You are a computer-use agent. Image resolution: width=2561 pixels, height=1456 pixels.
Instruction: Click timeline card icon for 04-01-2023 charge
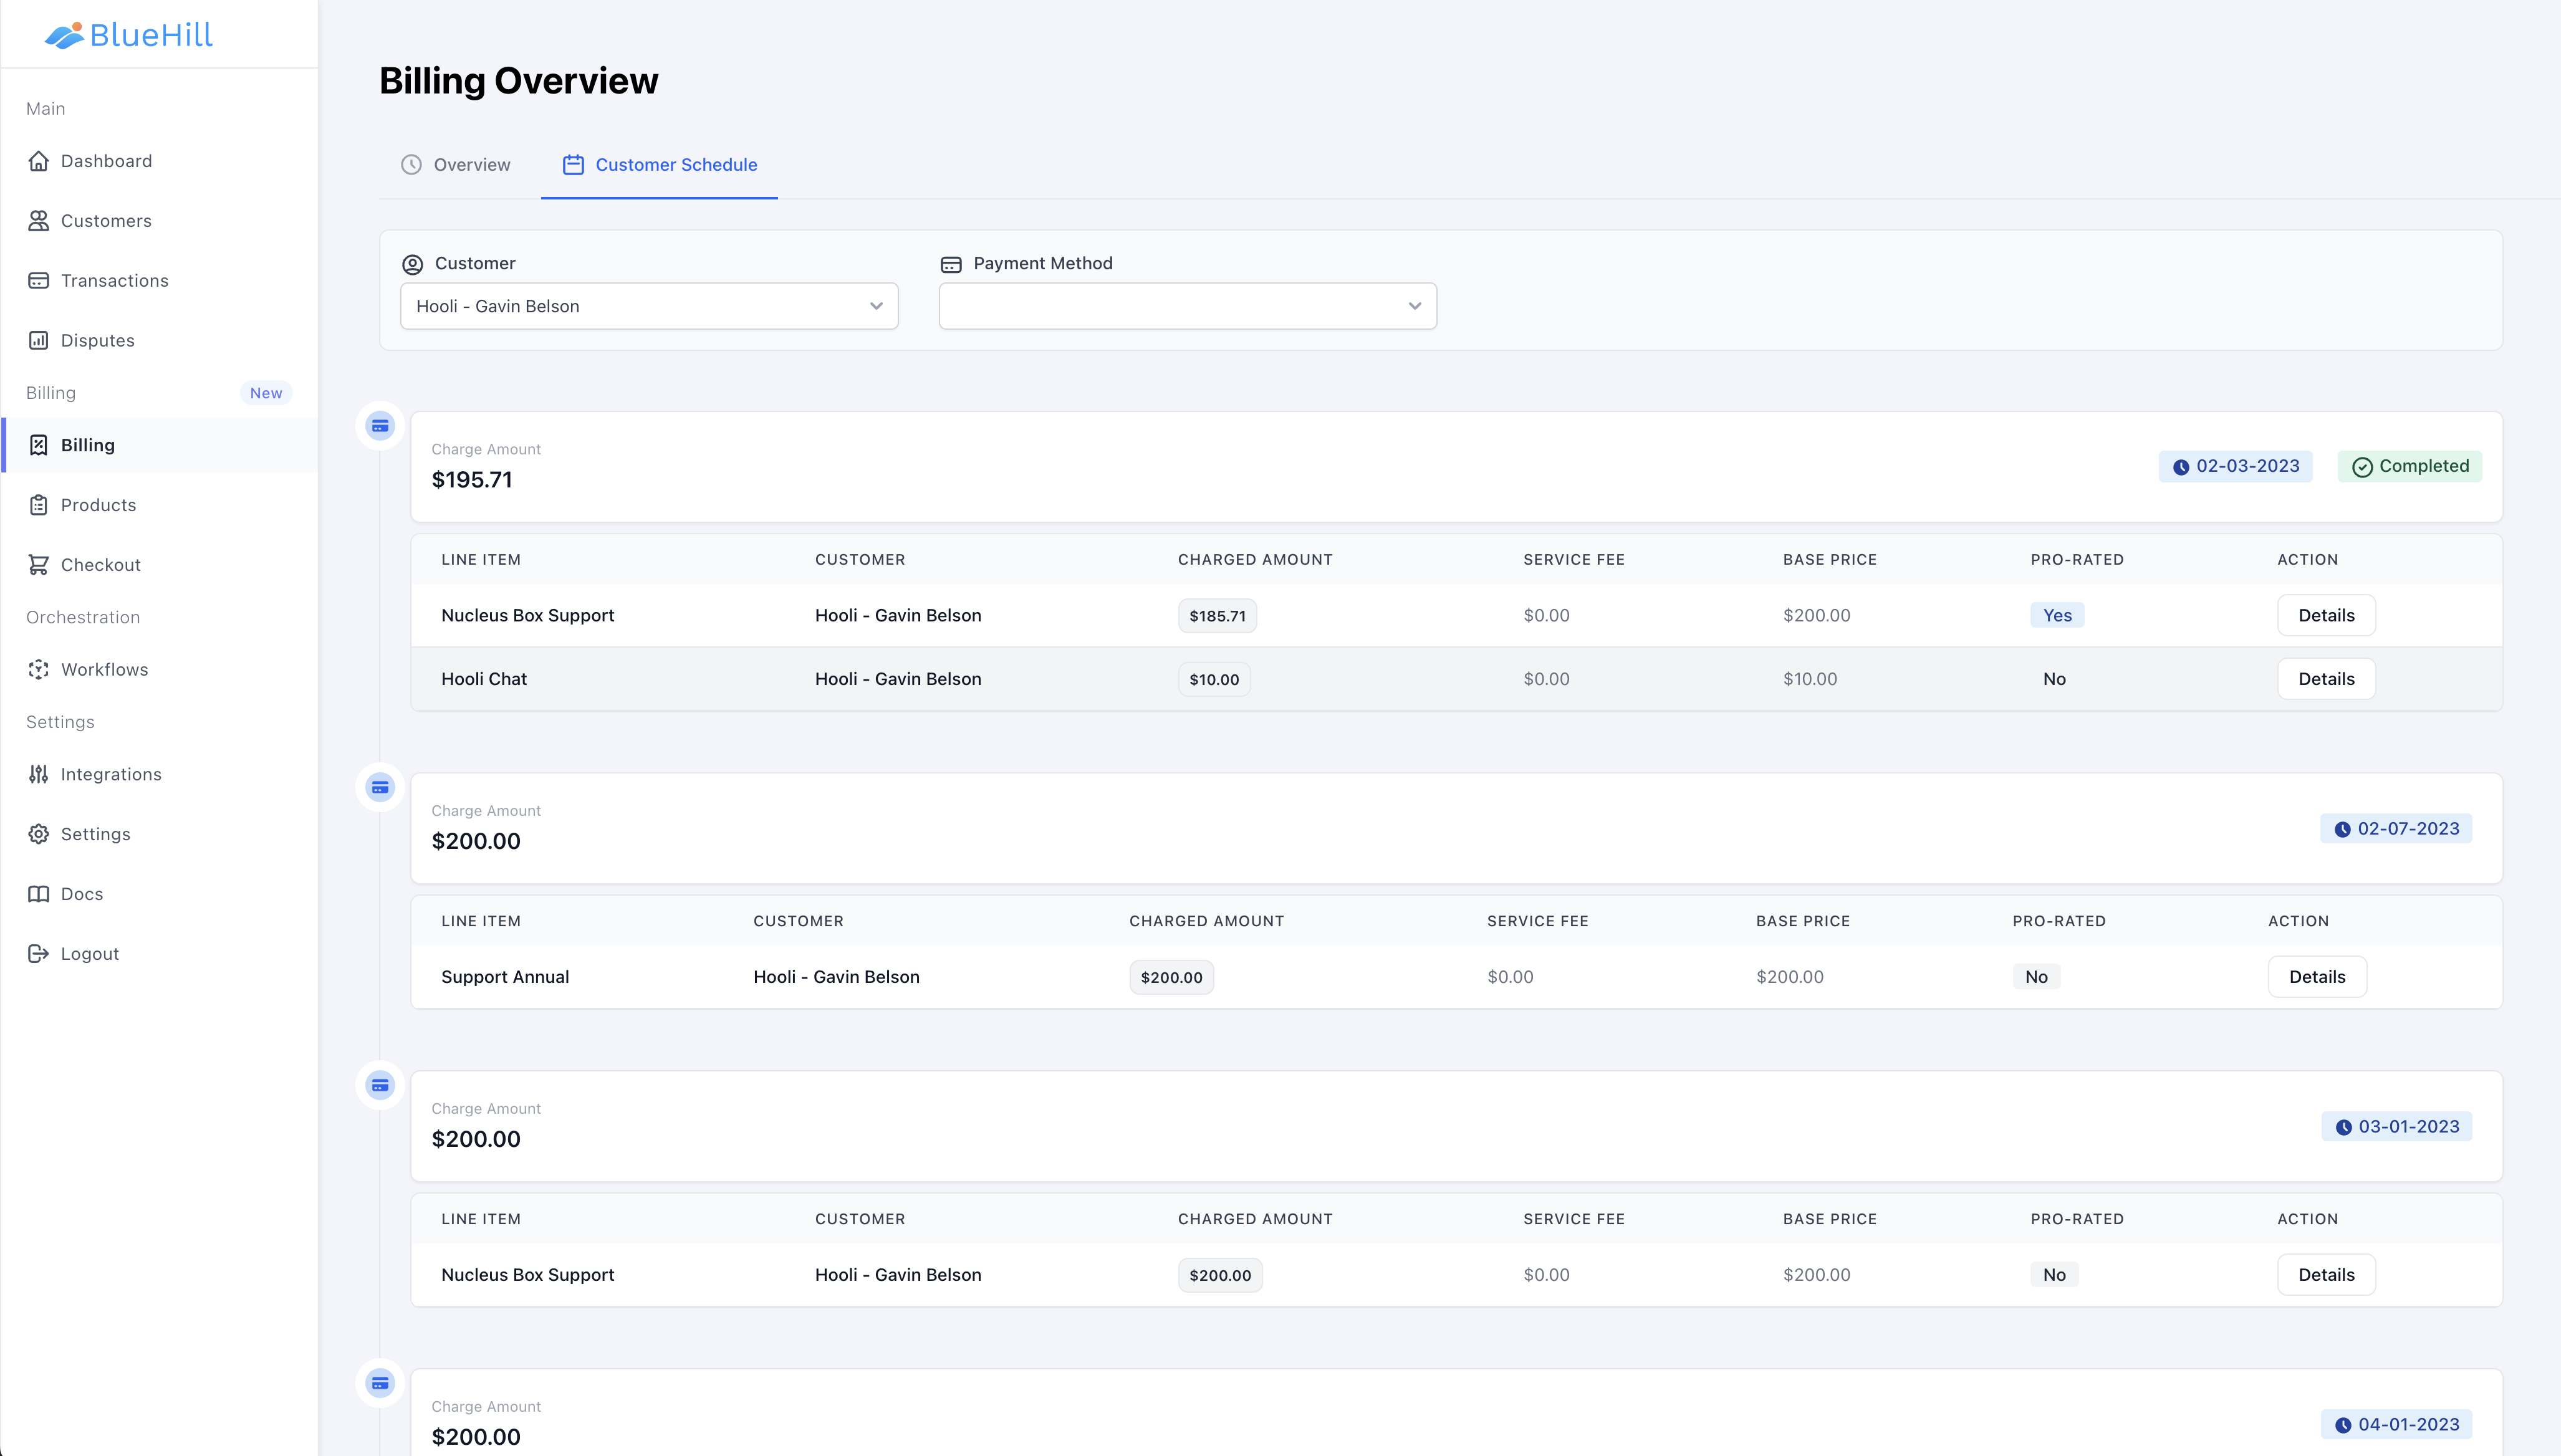point(380,1384)
